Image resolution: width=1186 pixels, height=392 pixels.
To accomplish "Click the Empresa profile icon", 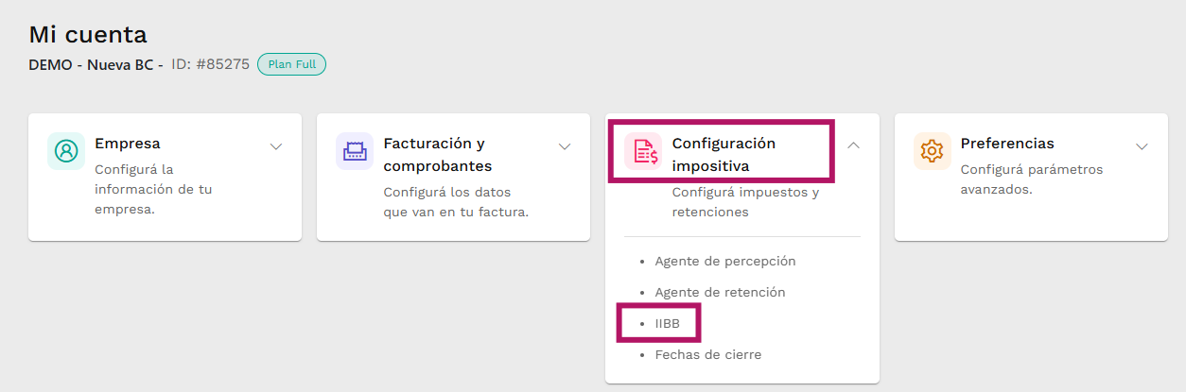I will [66, 151].
